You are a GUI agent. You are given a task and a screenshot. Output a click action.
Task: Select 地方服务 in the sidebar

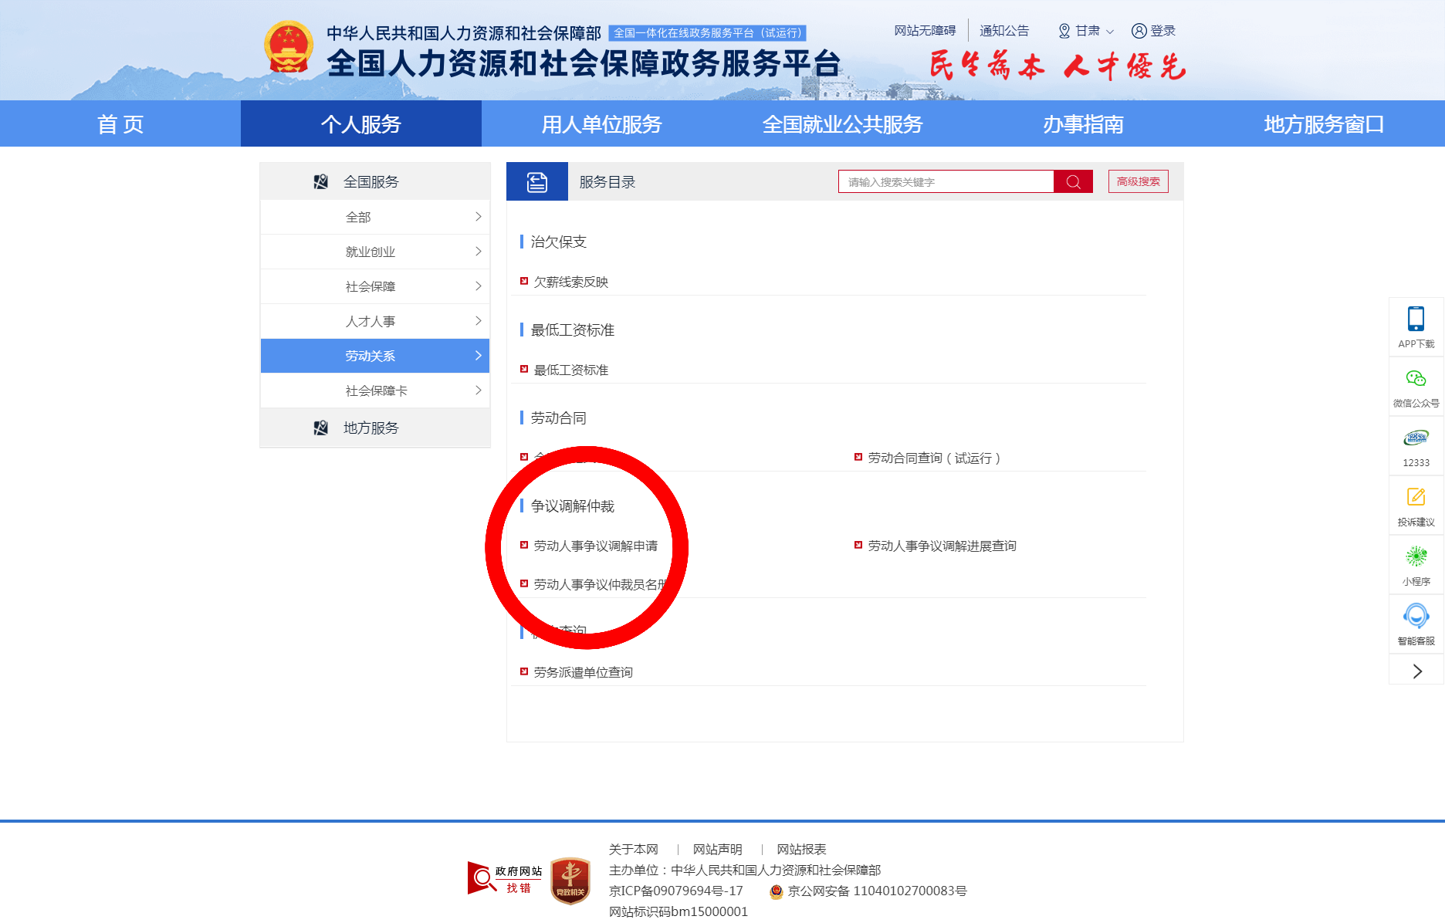point(371,428)
